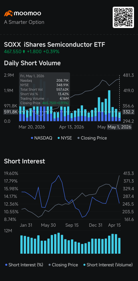Click the 332.2 right axis crosshair label

(128, 112)
